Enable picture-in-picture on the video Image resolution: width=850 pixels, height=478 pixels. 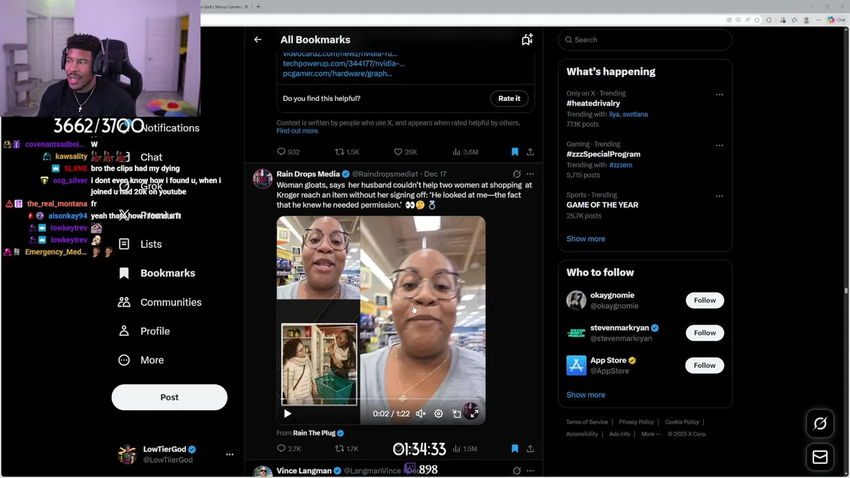(x=457, y=414)
